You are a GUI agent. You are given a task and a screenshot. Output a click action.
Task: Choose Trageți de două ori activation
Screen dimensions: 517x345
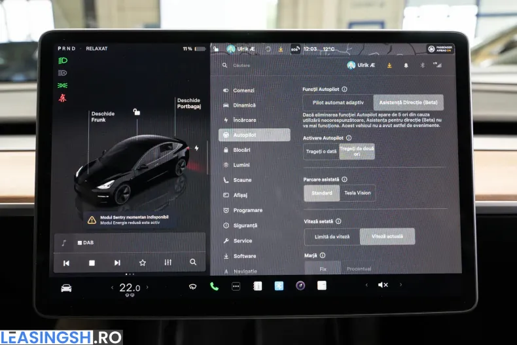pos(357,151)
